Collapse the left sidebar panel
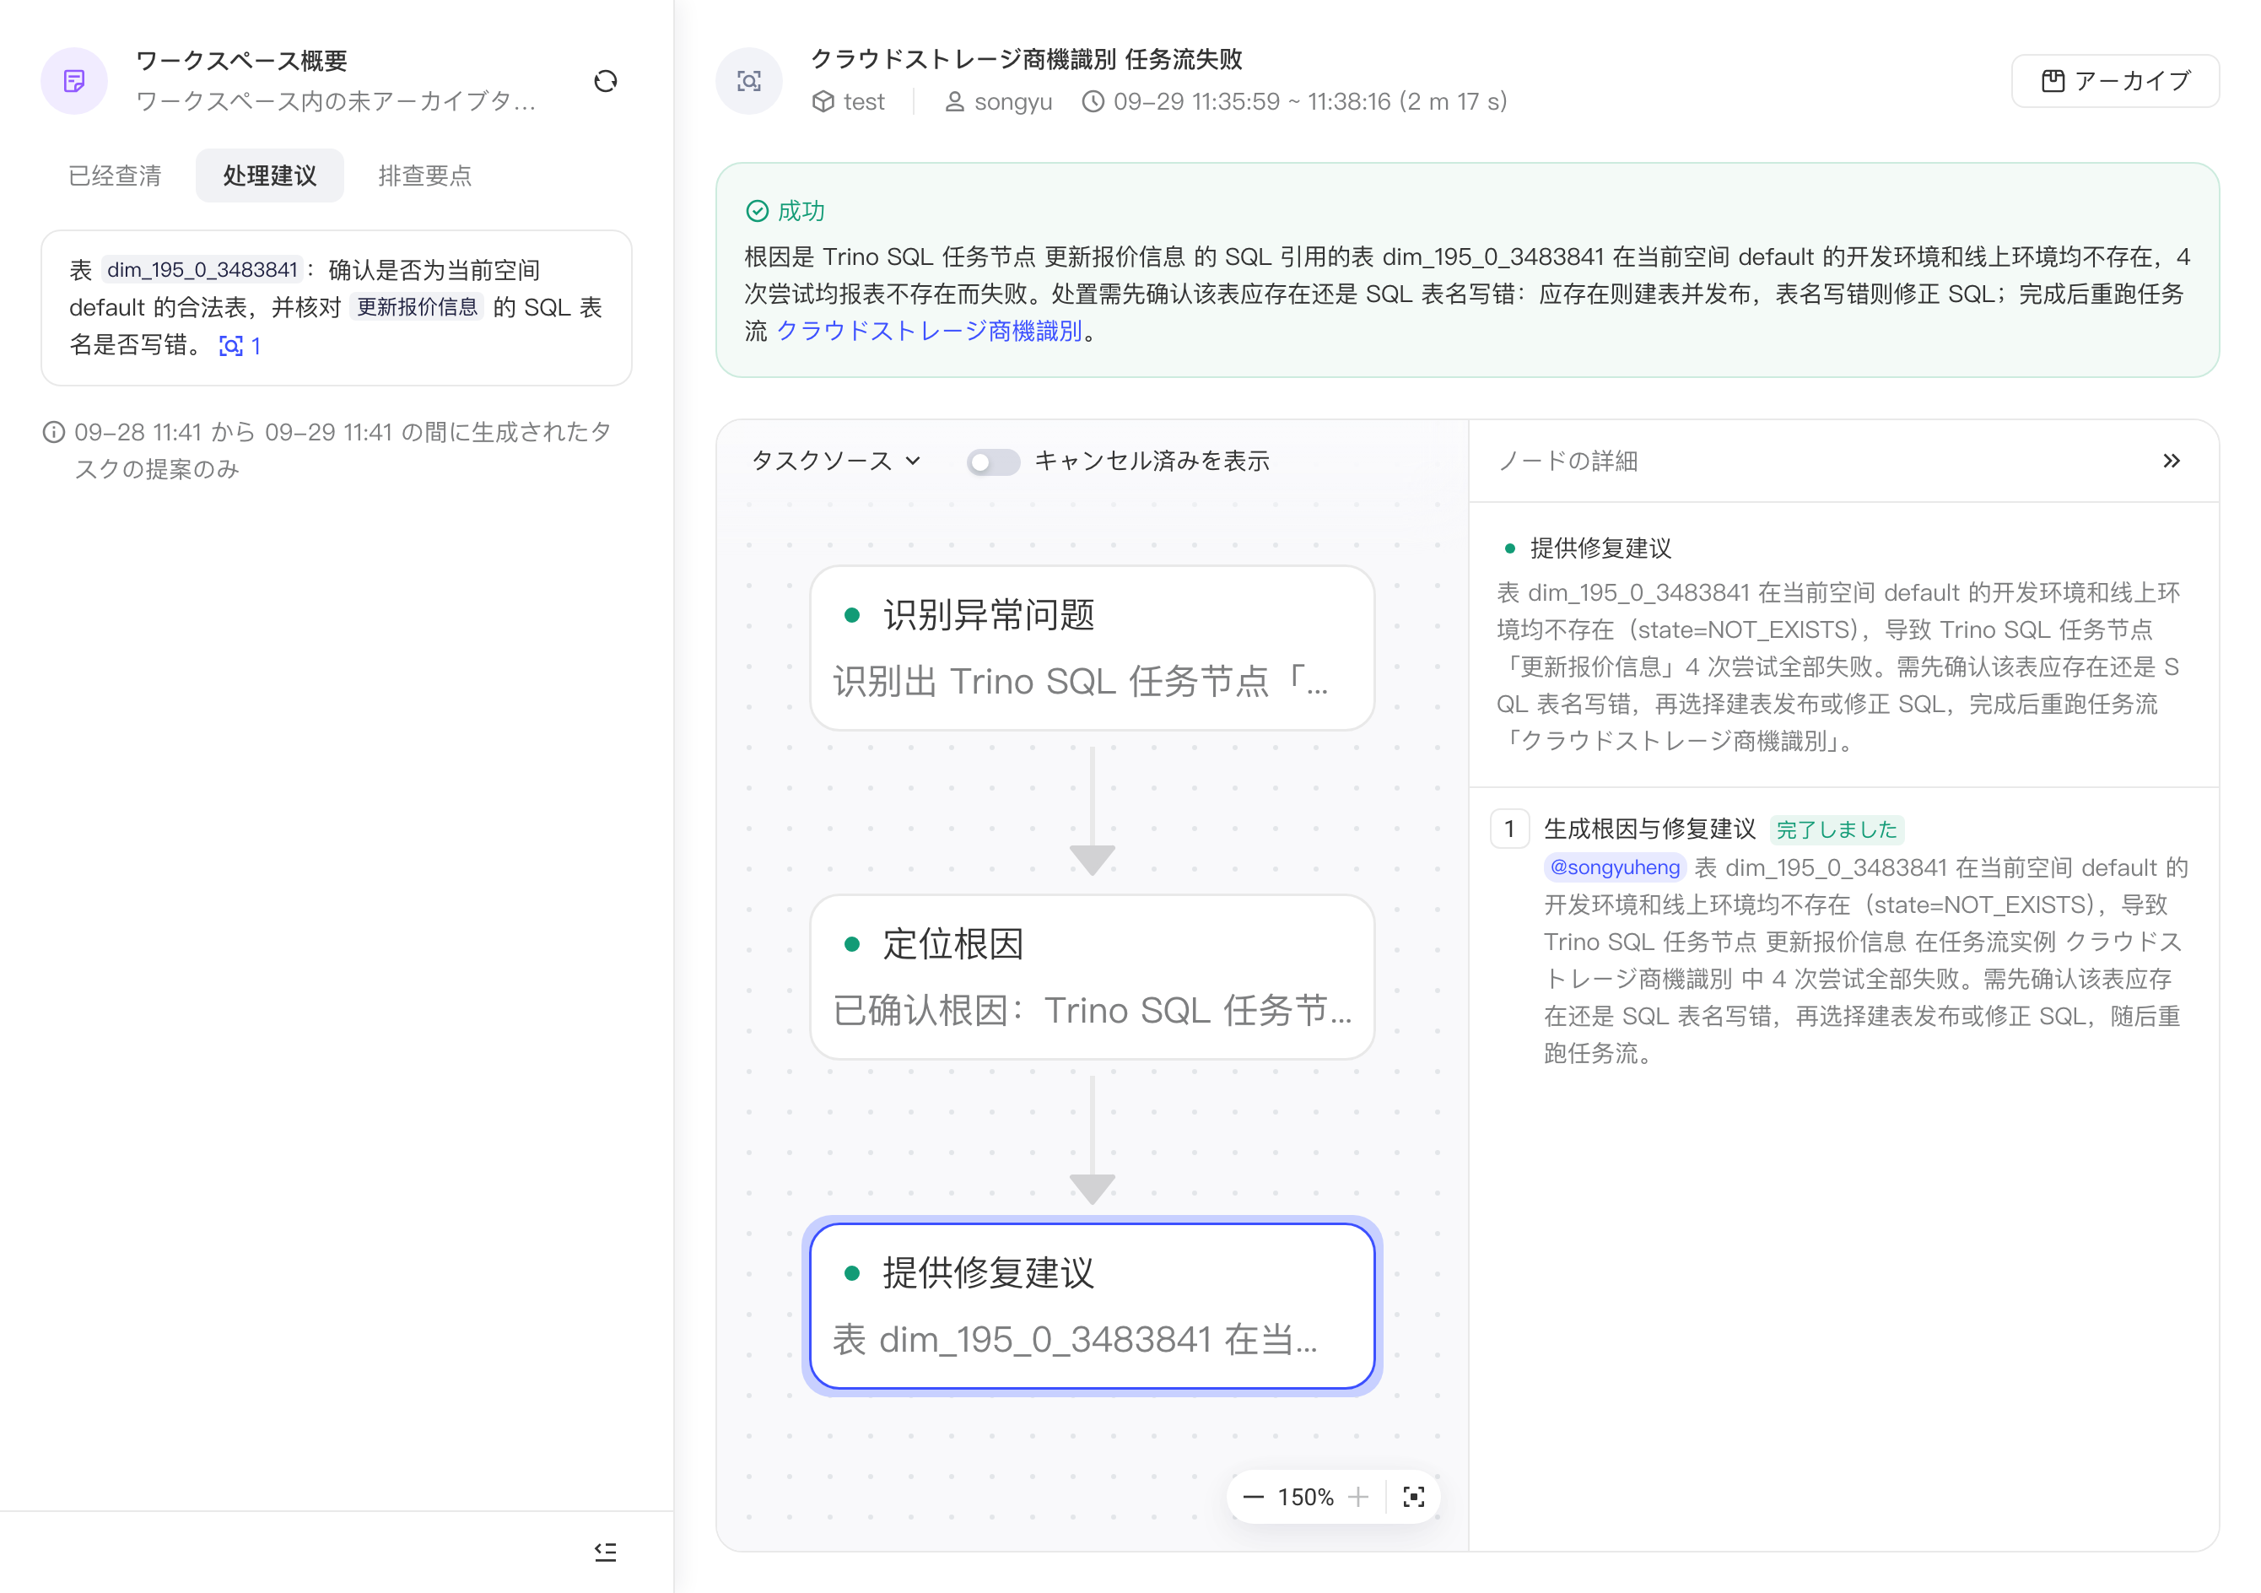This screenshot has height=1593, width=2261. coord(606,1552)
